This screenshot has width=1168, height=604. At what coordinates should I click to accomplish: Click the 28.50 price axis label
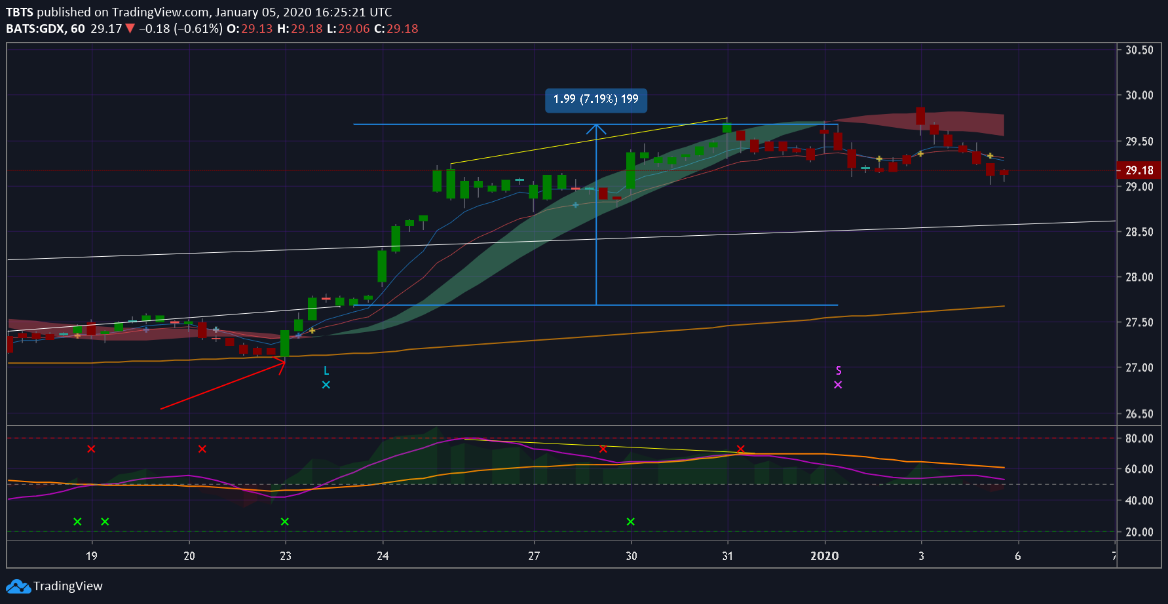point(1139,232)
